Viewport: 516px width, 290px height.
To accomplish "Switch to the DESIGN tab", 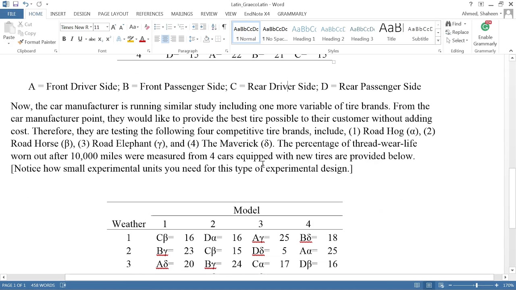I will [x=82, y=14].
